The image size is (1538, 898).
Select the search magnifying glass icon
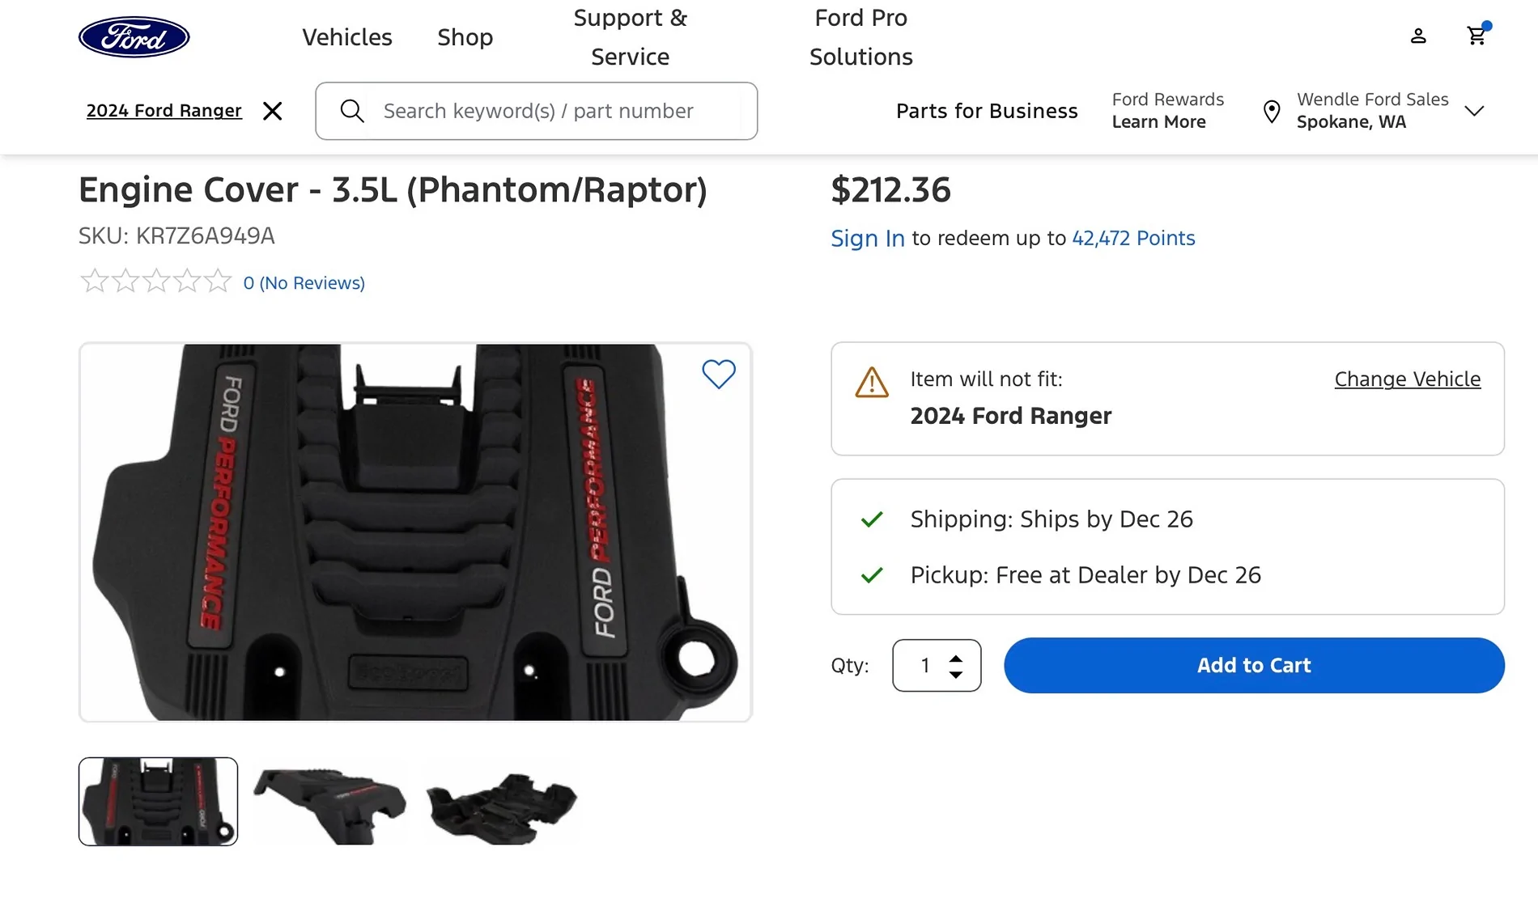coord(351,111)
